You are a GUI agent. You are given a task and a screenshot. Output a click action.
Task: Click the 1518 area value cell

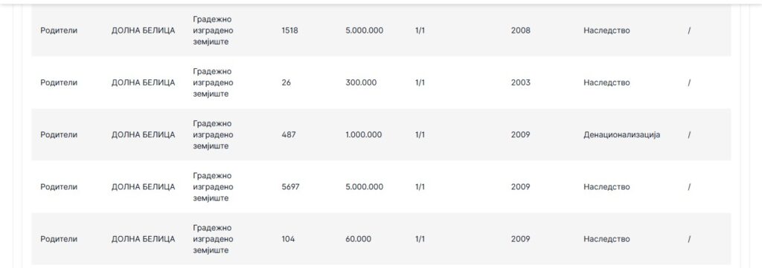(289, 30)
